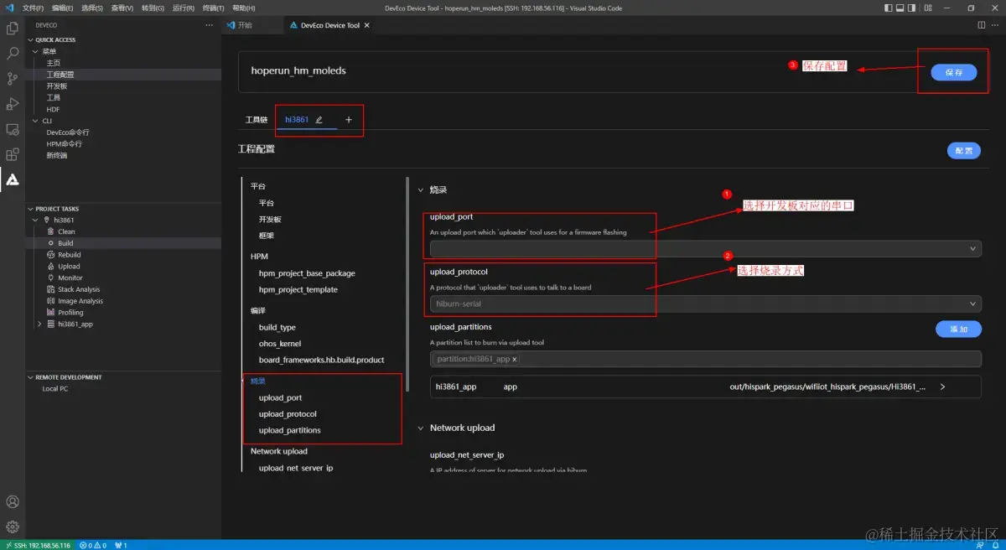Viewport: 1006px width, 550px height.
Task: Open the Monitor task
Action: pyautogui.click(x=70, y=278)
